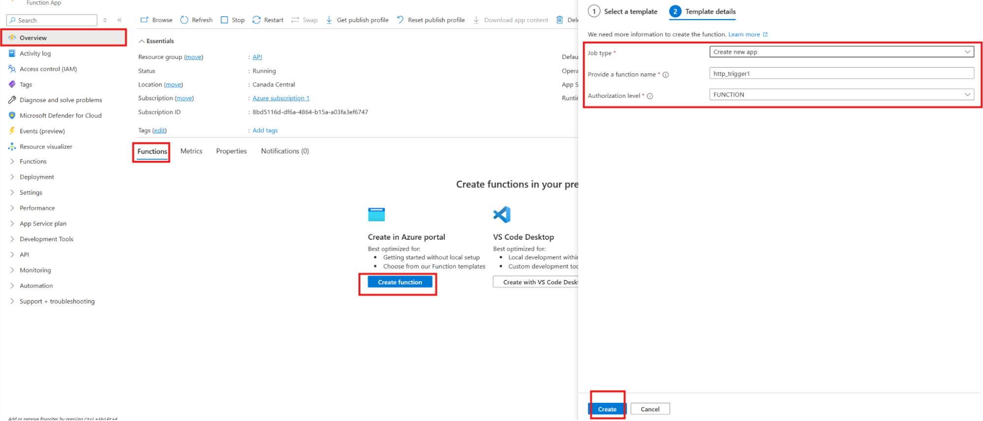
Task: Collapse the Essentials section
Action: tap(142, 41)
